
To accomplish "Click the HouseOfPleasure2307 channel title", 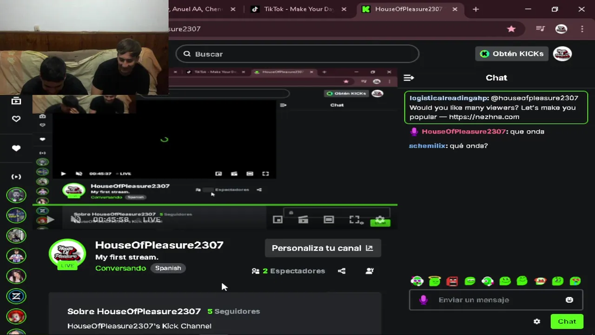I will 159,245.
